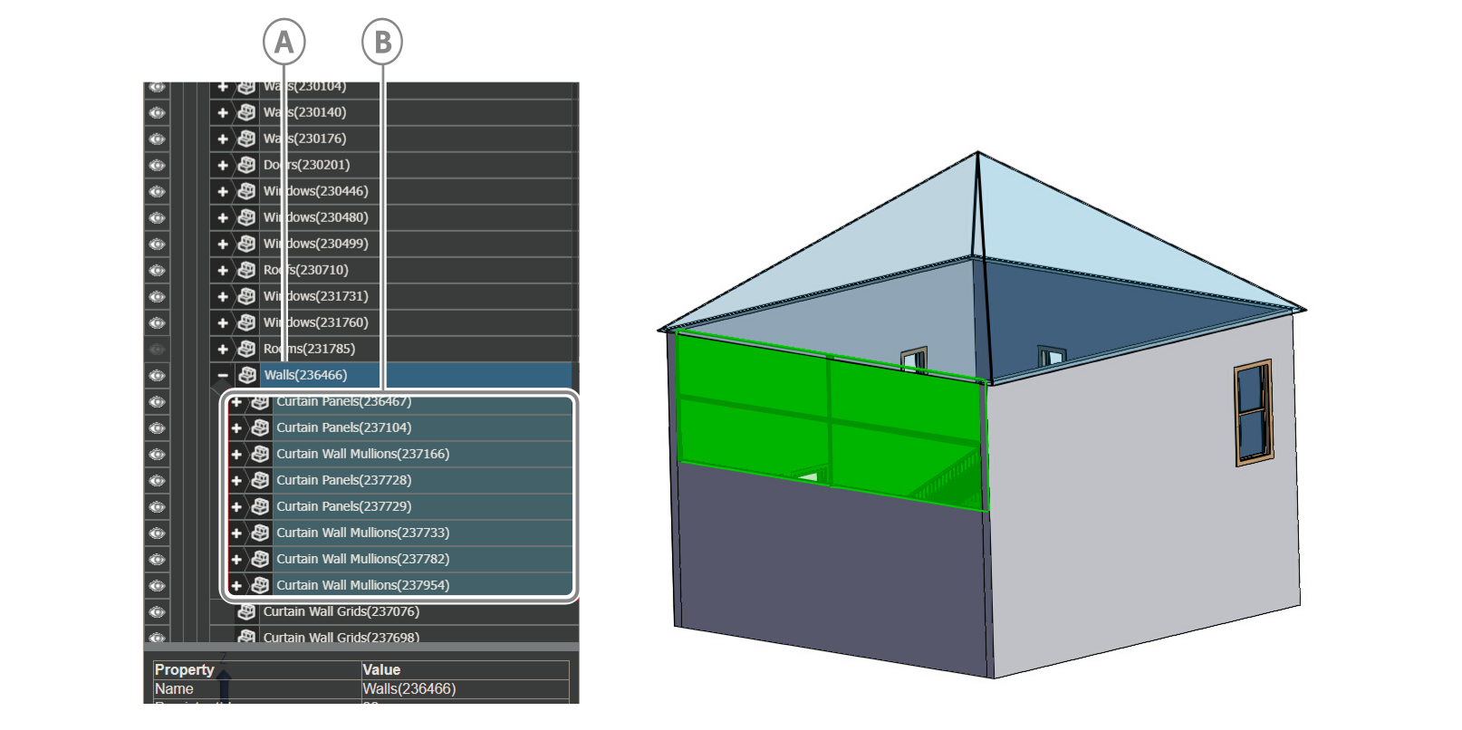This screenshot has width=1462, height=730.
Task: Click the node icon beside Curtain Panels(237729)
Action: click(x=260, y=506)
